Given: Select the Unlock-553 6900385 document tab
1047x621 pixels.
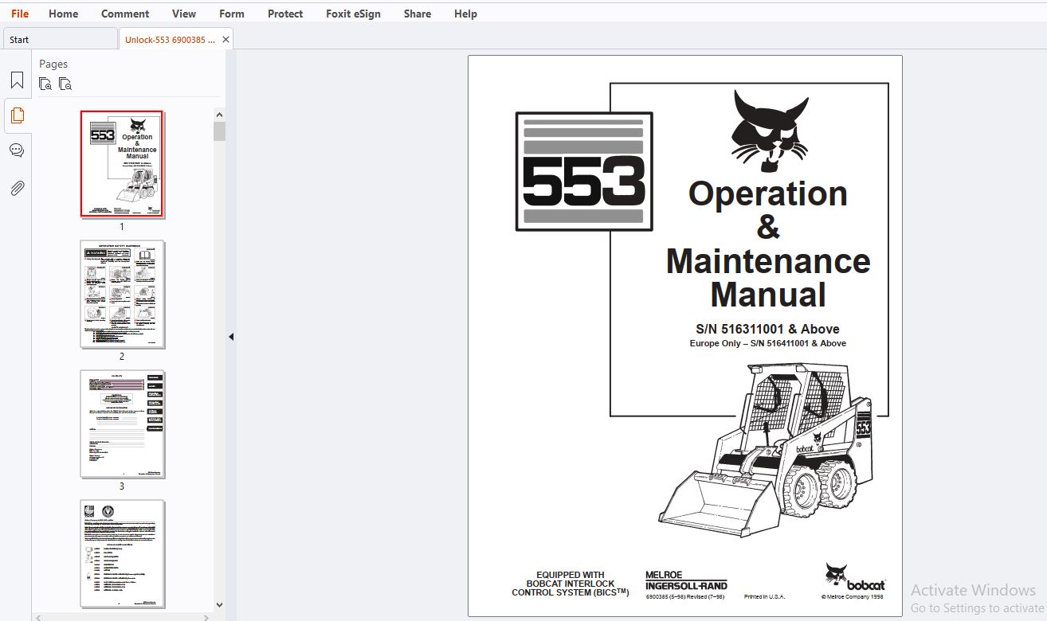Looking at the screenshot, I should point(169,39).
